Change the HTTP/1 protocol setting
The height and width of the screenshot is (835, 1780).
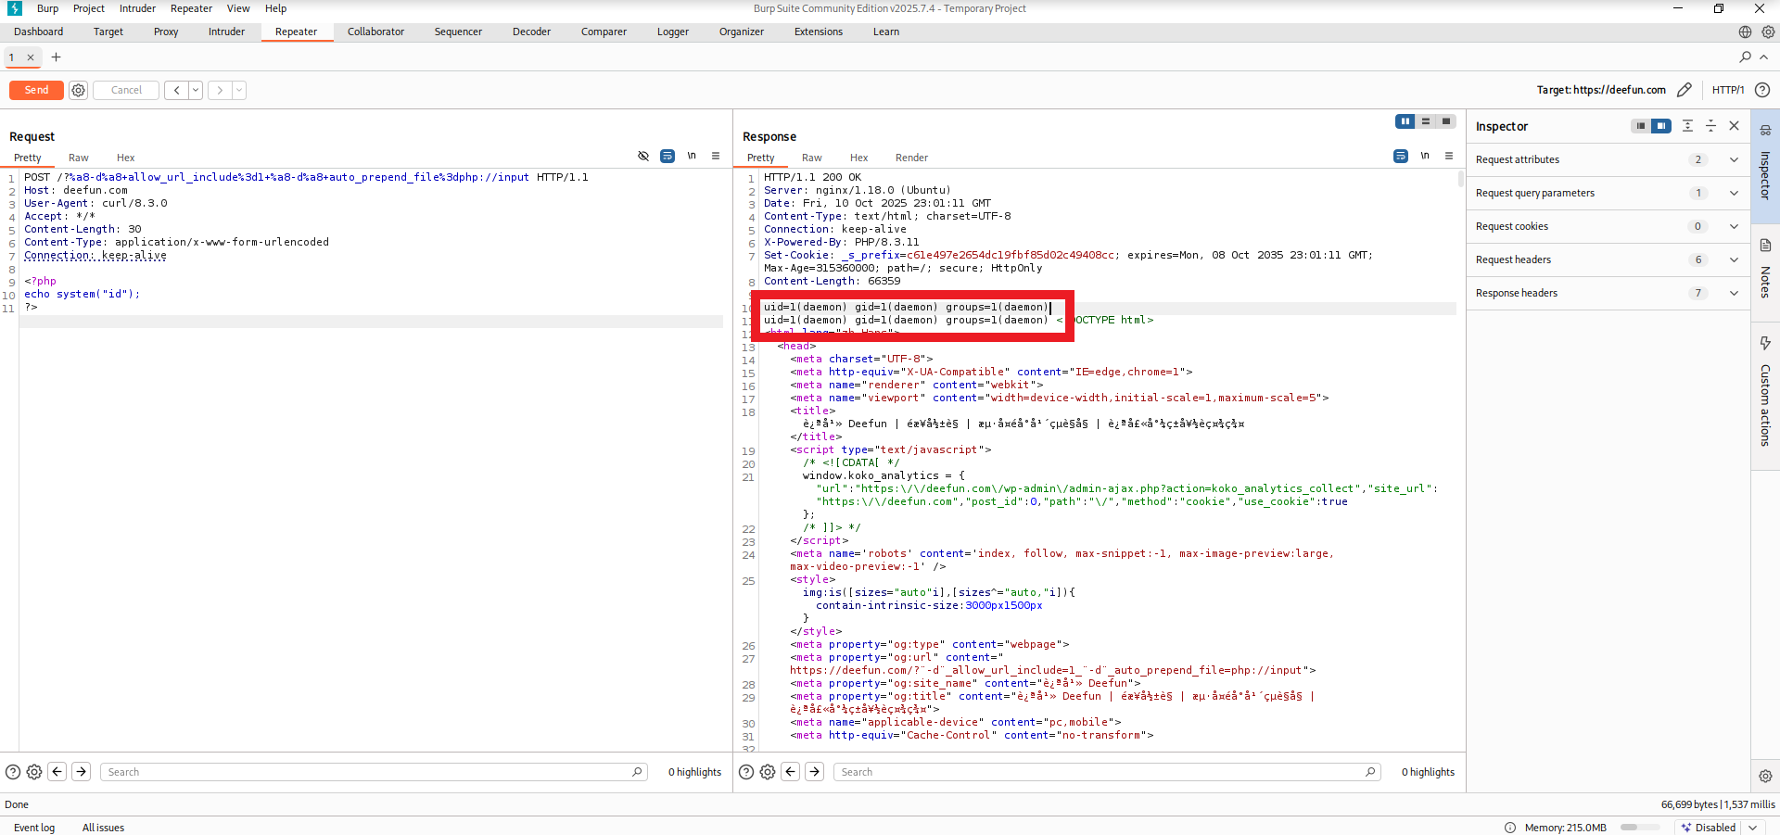[1728, 90]
